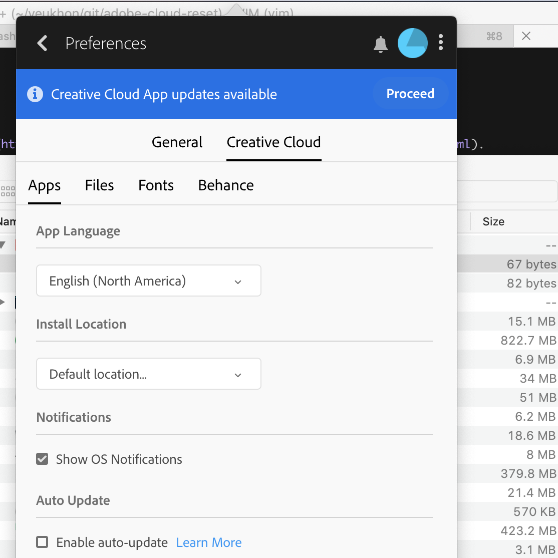Image resolution: width=558 pixels, height=558 pixels.
Task: Open the Files sub-tab
Action: coord(99,185)
